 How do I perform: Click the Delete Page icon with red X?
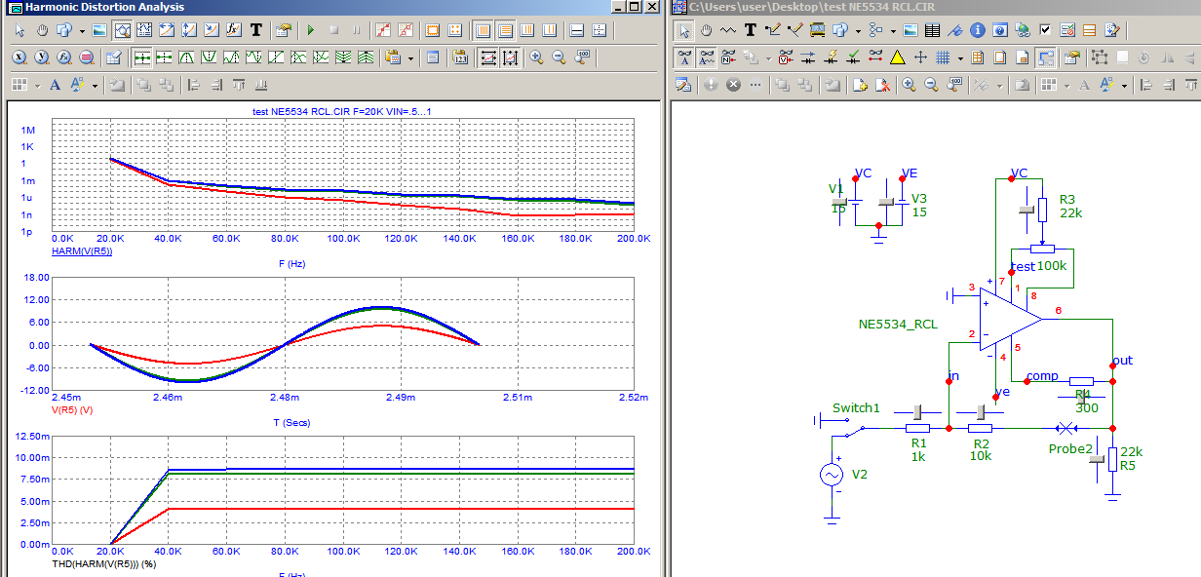tap(882, 85)
